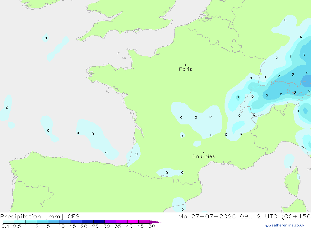Click the legend value 30
The image size is (311, 228).
[x=106, y=226]
